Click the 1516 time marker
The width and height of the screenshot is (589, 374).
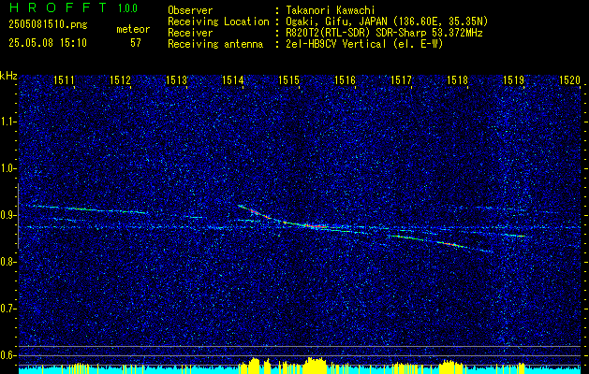345,79
